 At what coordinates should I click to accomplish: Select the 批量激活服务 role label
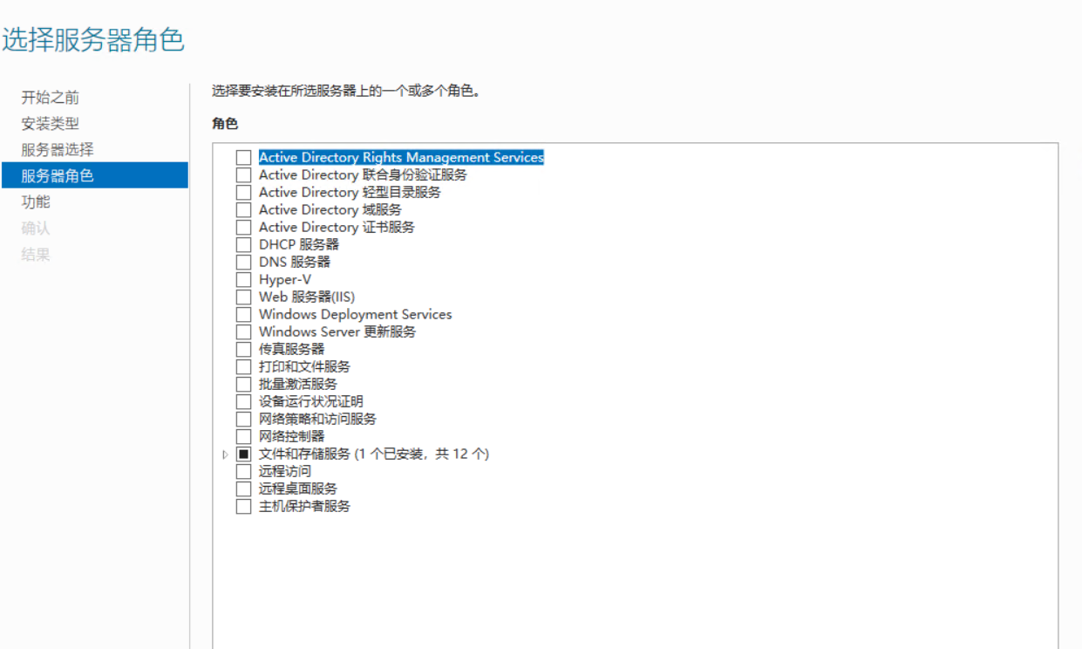click(298, 385)
